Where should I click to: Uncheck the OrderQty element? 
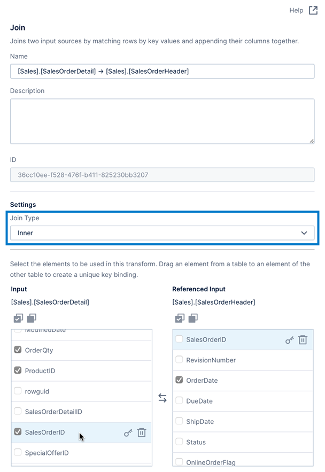tap(18, 350)
